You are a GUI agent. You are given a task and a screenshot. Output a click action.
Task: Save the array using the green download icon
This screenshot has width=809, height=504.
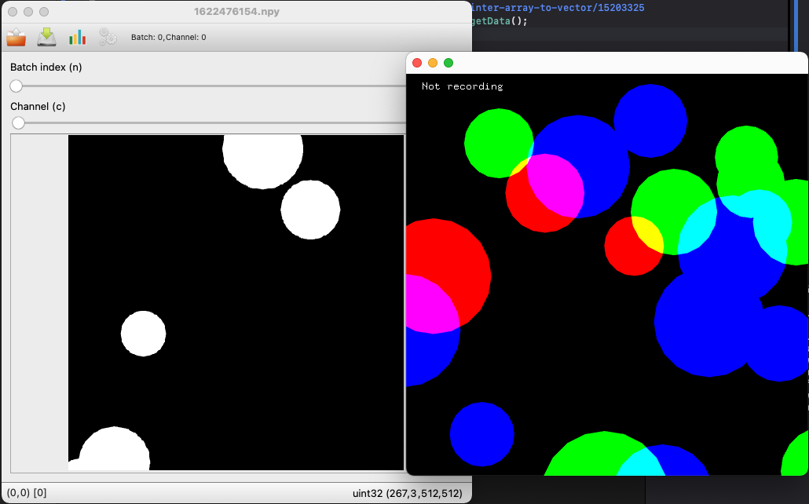(x=46, y=37)
